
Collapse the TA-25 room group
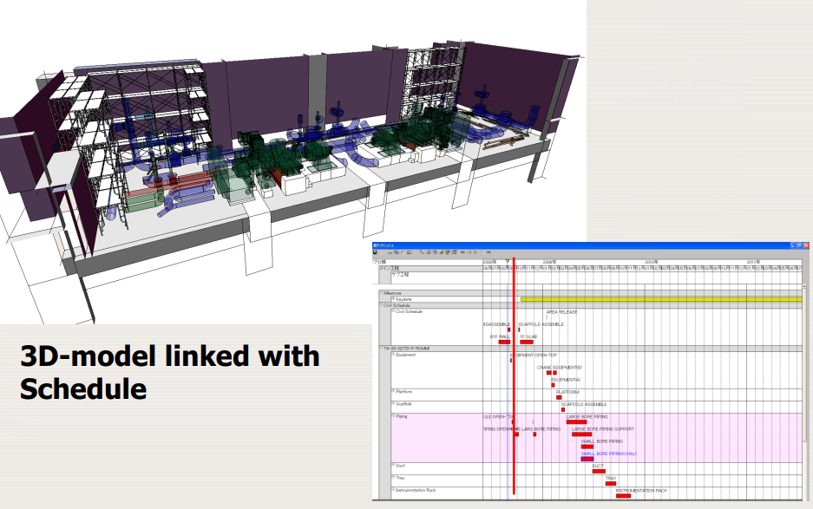click(381, 349)
